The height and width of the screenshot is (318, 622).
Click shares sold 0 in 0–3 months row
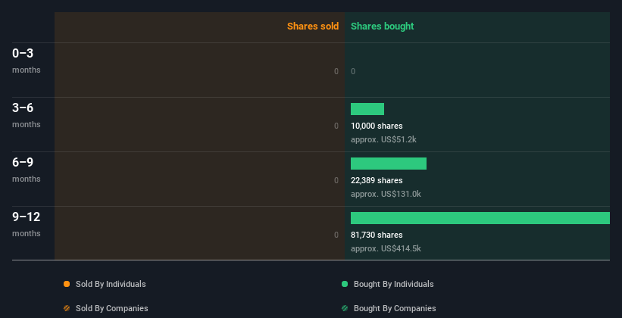click(x=336, y=71)
